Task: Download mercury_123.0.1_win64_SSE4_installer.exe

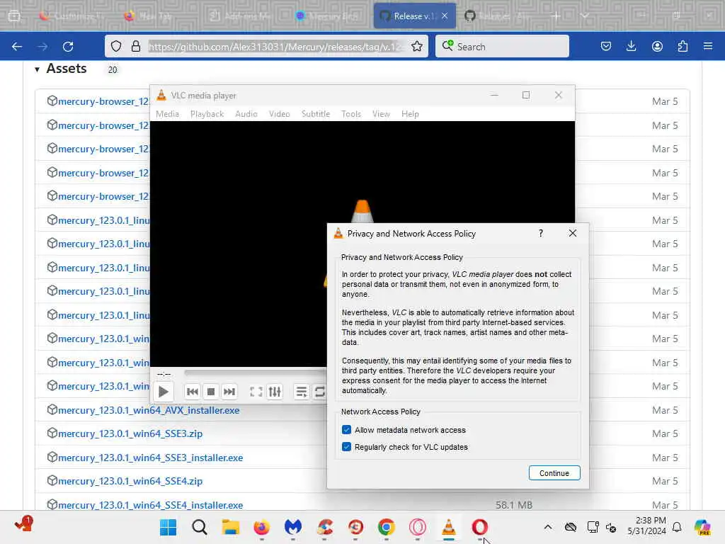Action: pos(150,505)
